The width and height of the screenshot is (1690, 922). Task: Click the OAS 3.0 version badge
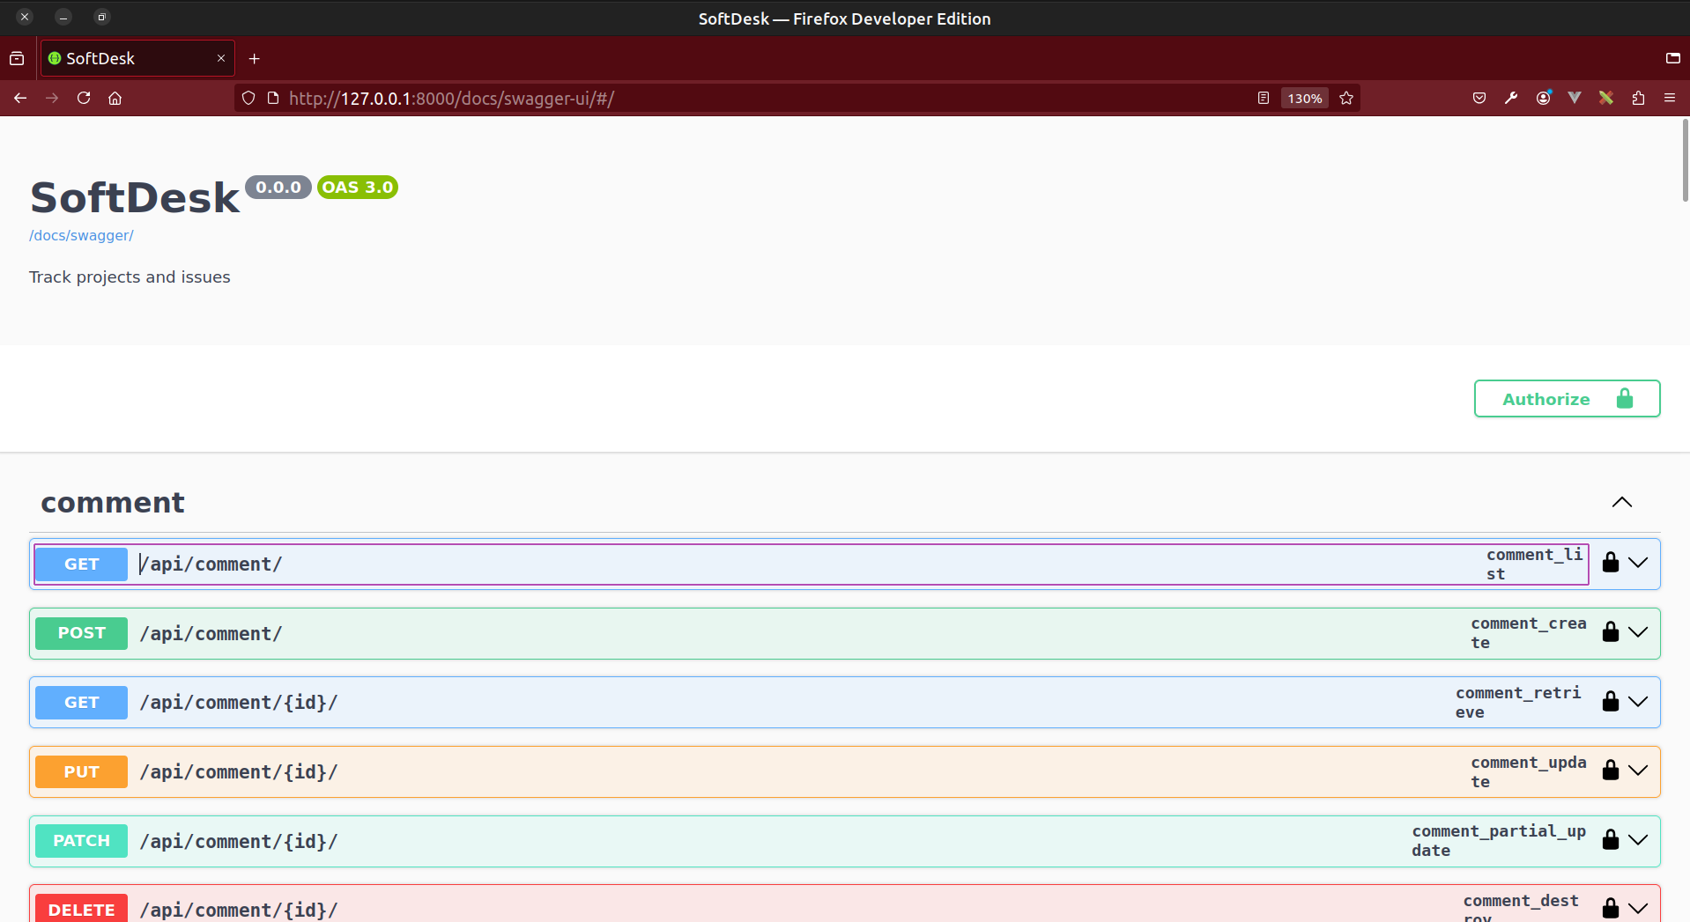pyautogui.click(x=358, y=187)
